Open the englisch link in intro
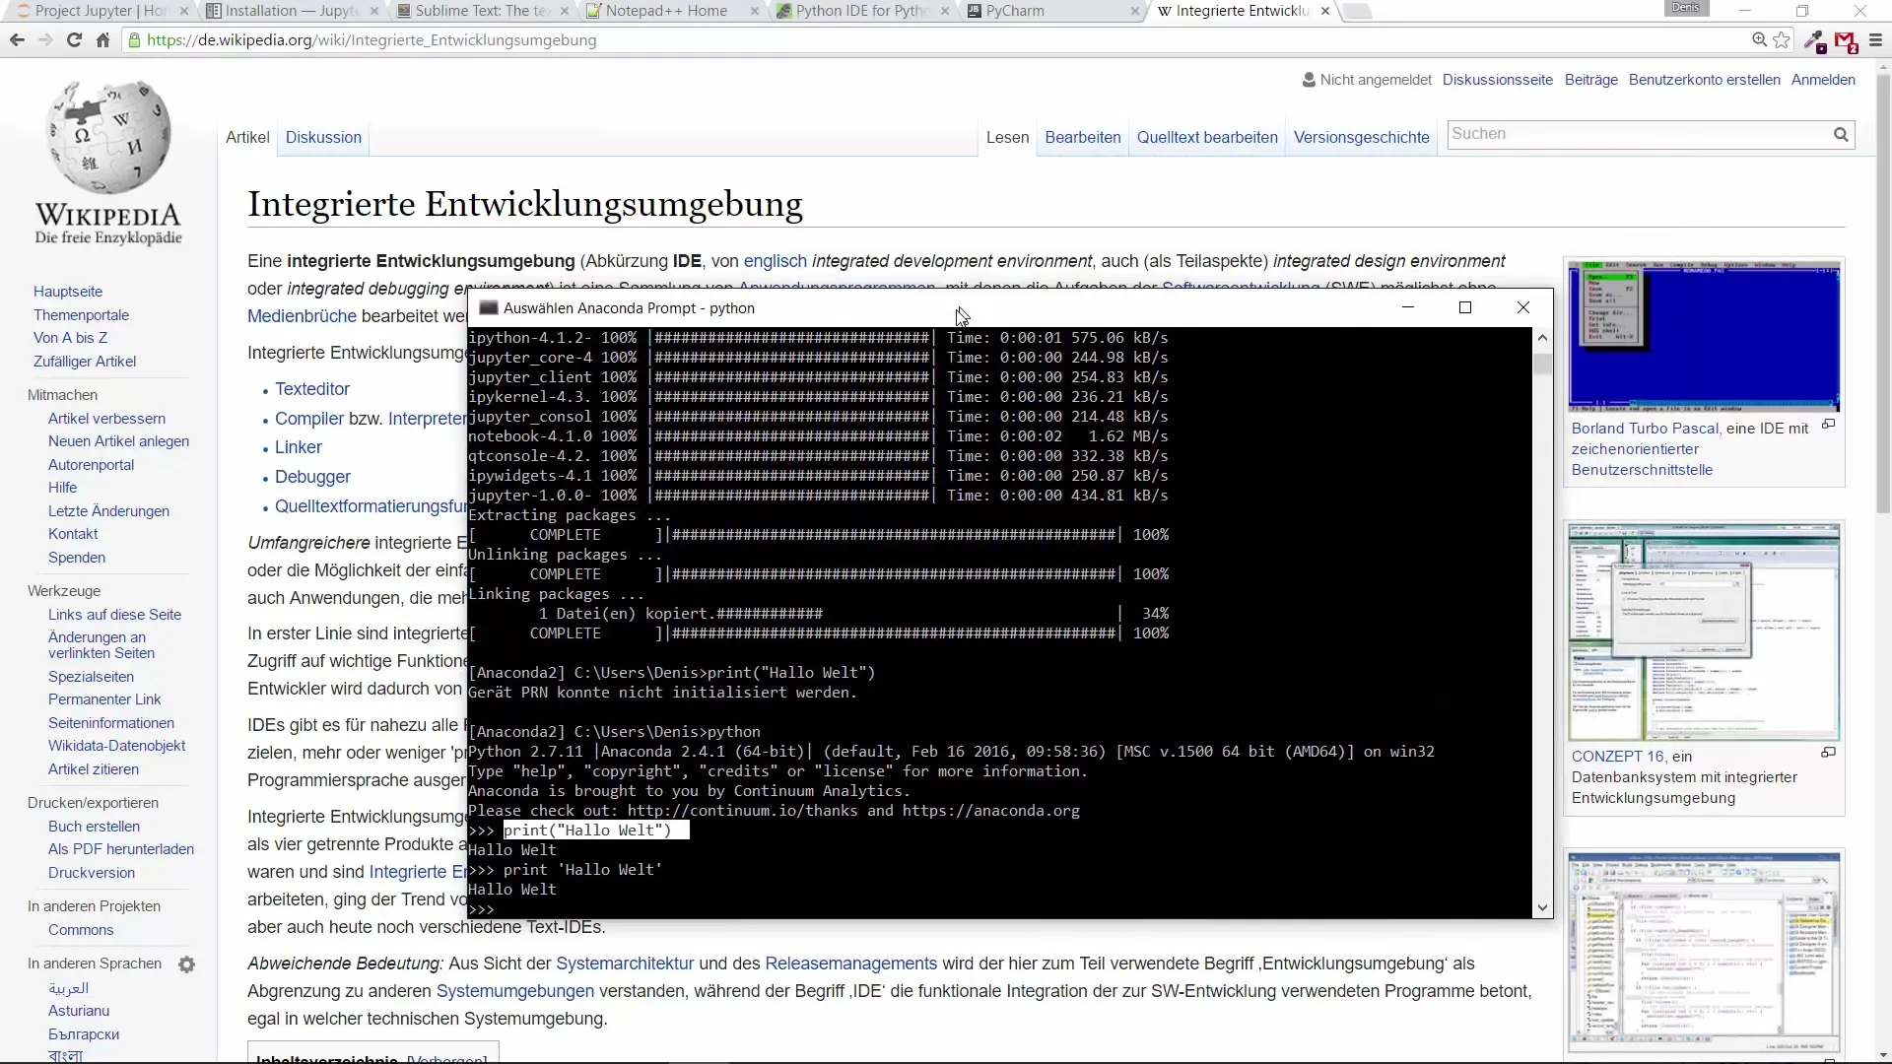The height and width of the screenshot is (1064, 1892). click(775, 261)
